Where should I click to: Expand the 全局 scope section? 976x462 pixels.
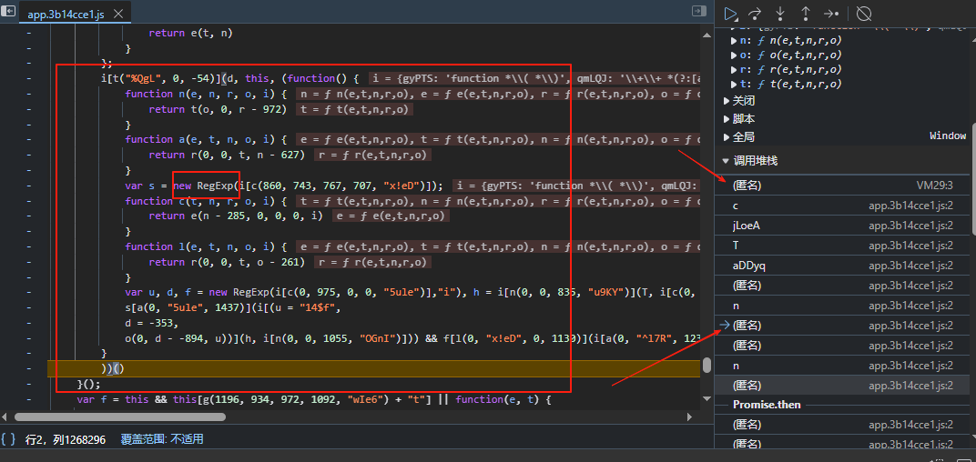click(x=744, y=136)
